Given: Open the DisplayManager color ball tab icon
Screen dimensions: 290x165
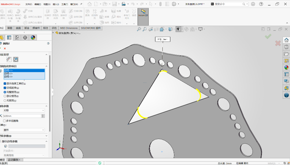Looking at the screenshot, I should (33, 37).
